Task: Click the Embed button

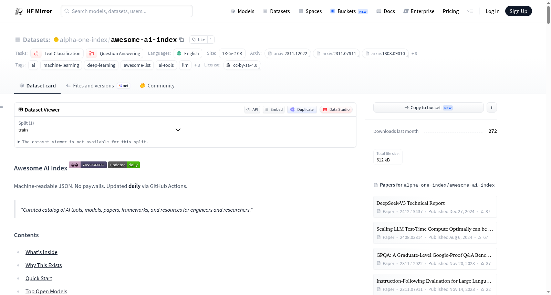Action: pos(274,109)
